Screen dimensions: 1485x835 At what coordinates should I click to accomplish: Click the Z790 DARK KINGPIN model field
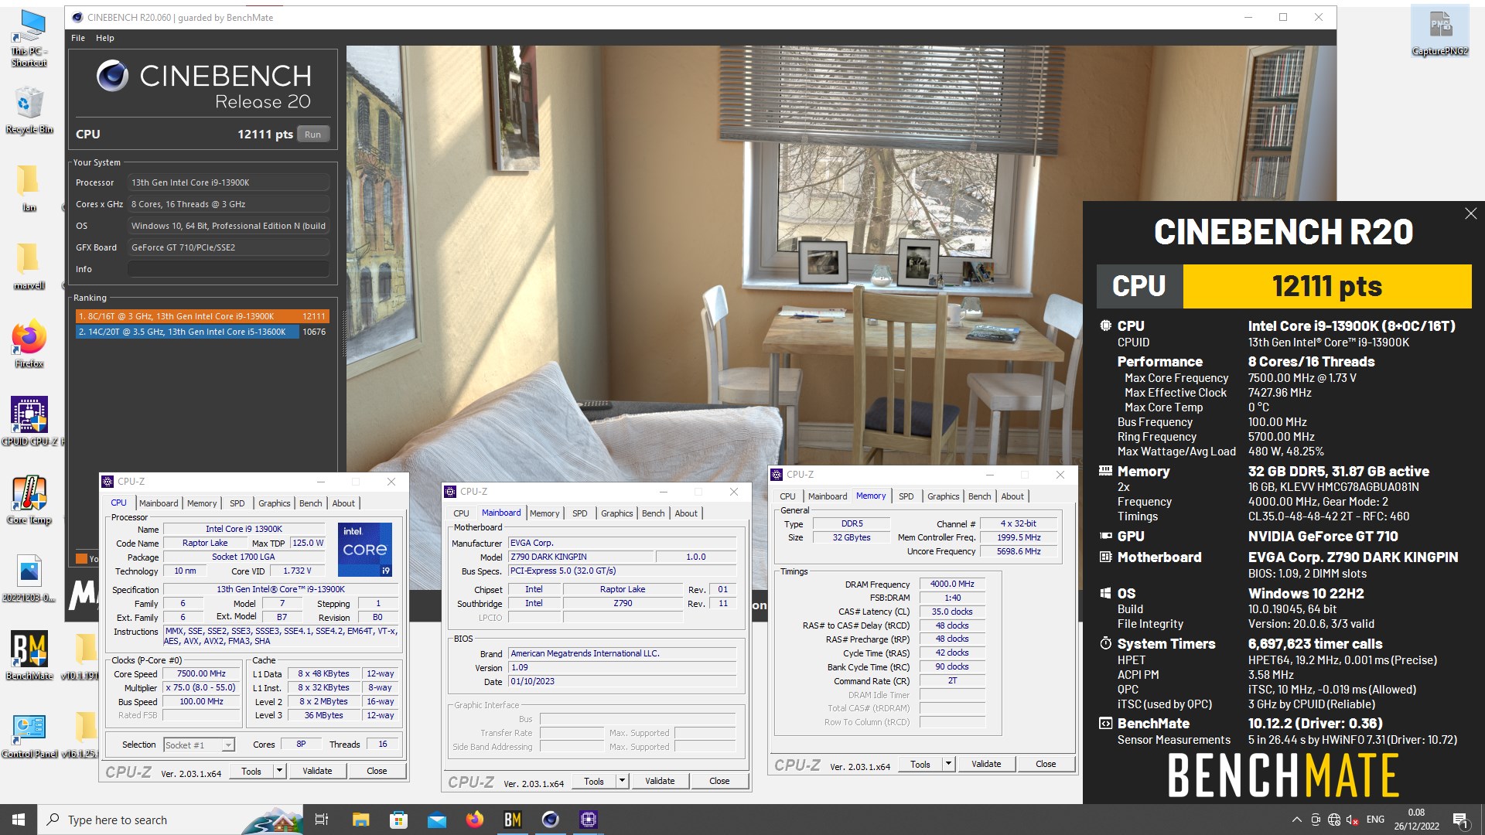581,557
